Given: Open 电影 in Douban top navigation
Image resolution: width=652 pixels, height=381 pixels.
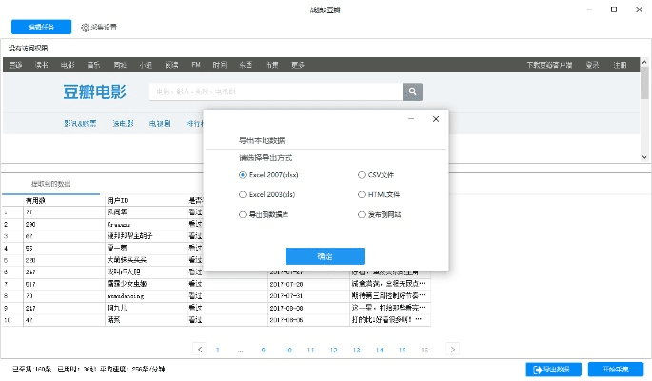Looking at the screenshot, I should tap(68, 65).
